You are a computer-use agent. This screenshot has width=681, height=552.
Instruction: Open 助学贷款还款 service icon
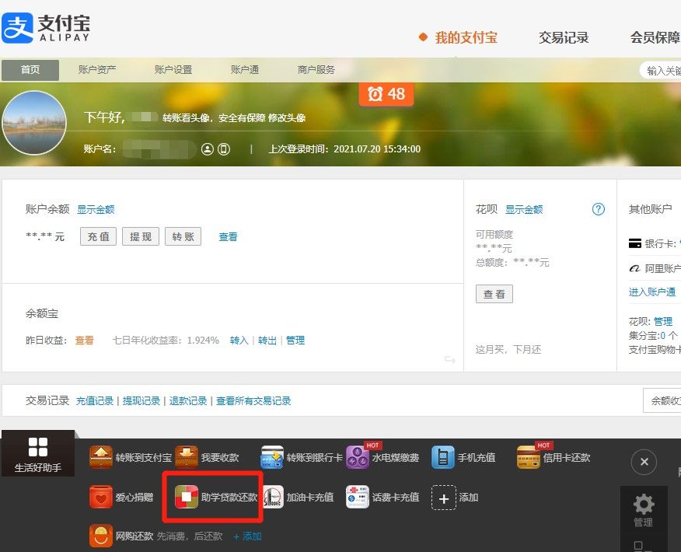(x=187, y=498)
